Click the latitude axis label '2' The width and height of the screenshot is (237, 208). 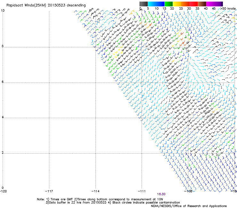3,152
